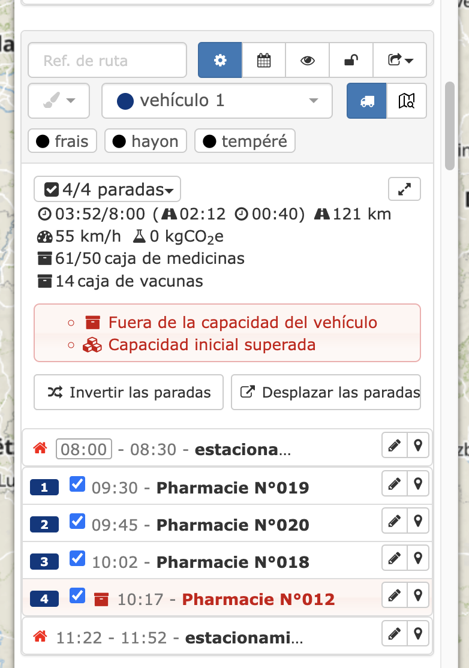
Task: Expand the vehículo 1 selector
Action: [217, 101]
